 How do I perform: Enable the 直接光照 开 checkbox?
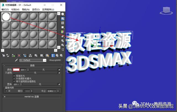click(x=6, y=91)
